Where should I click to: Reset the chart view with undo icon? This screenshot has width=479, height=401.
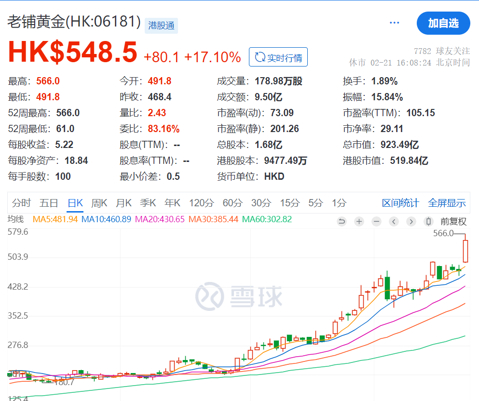coord(342,221)
